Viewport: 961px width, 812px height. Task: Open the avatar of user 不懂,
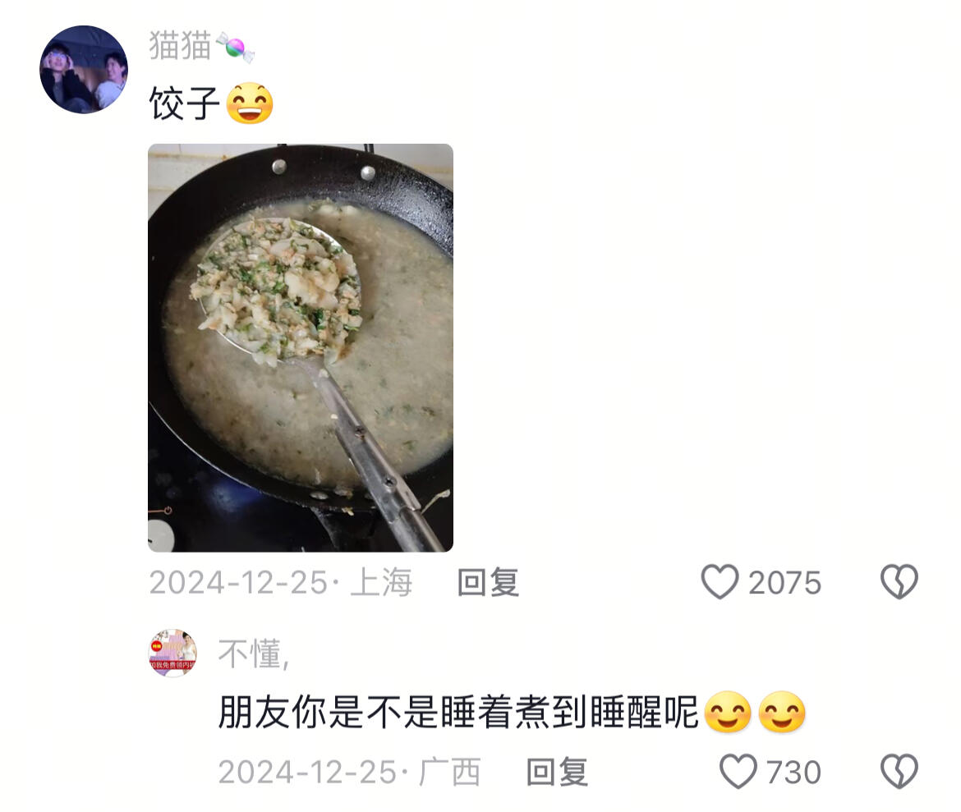[x=172, y=653]
